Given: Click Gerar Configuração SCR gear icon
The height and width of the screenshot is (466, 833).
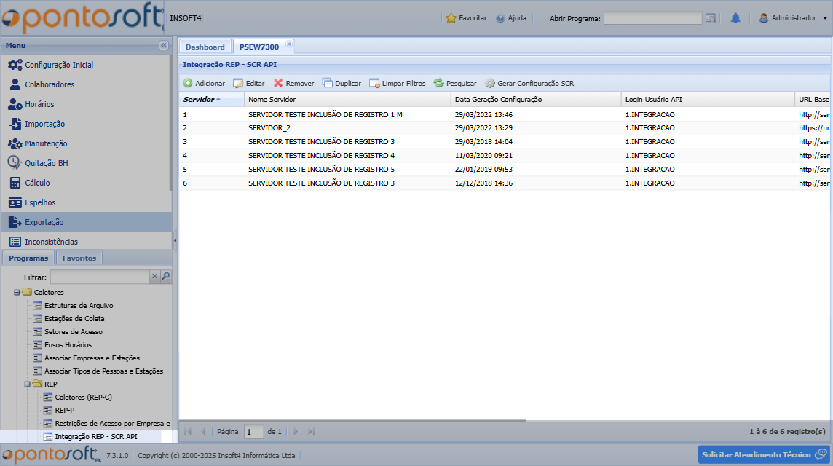Looking at the screenshot, I should [x=490, y=84].
